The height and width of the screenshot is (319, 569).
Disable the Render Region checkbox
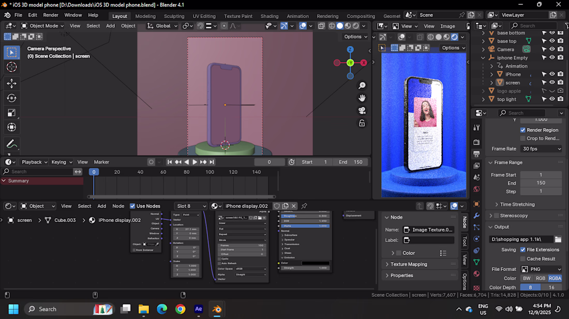(522, 130)
